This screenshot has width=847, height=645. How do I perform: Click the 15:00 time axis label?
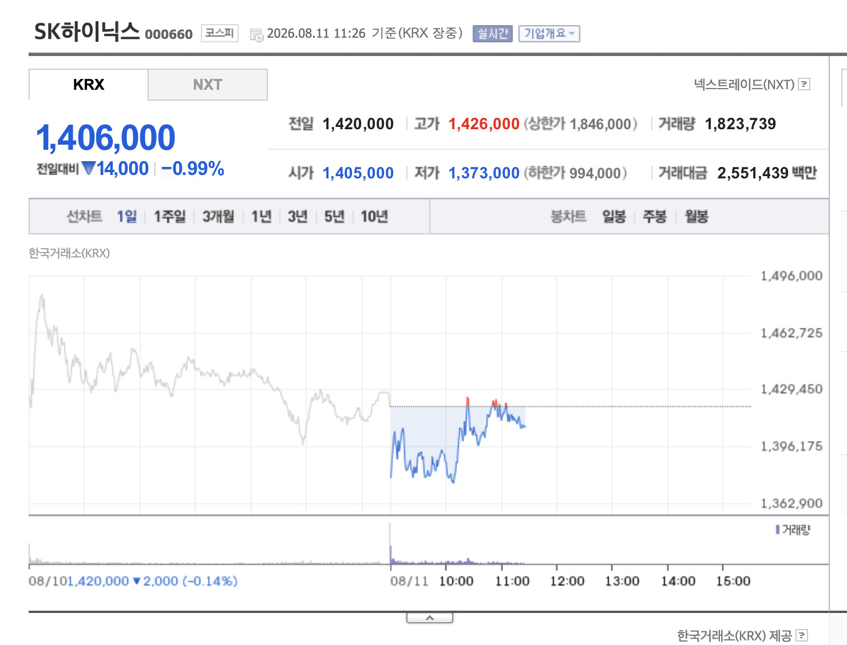click(733, 582)
